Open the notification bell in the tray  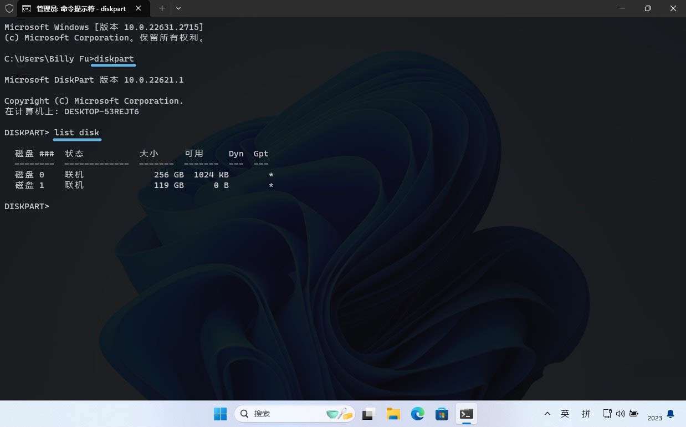pyautogui.click(x=670, y=414)
